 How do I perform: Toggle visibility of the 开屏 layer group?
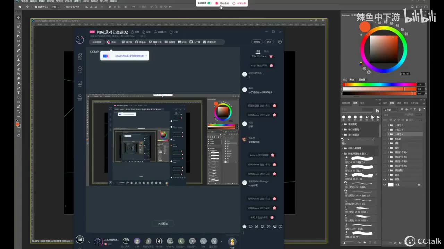pos(384,179)
